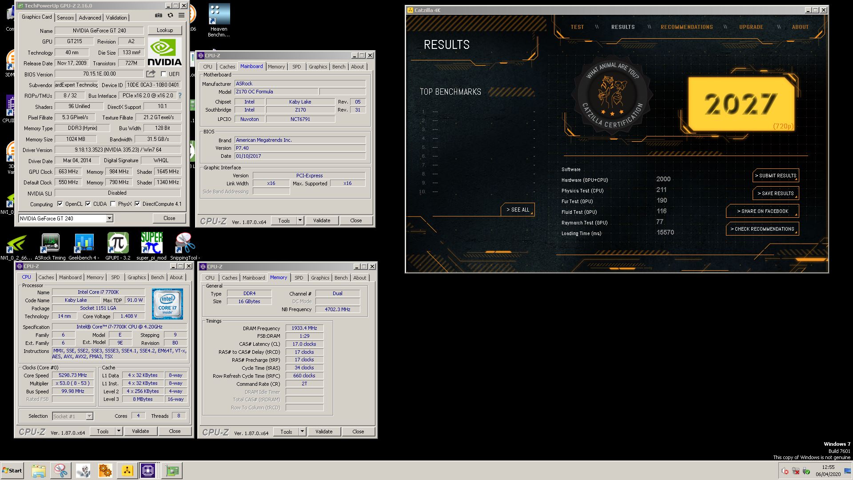
Task: Open the Advanced tab in GPU-Z
Action: (90, 18)
